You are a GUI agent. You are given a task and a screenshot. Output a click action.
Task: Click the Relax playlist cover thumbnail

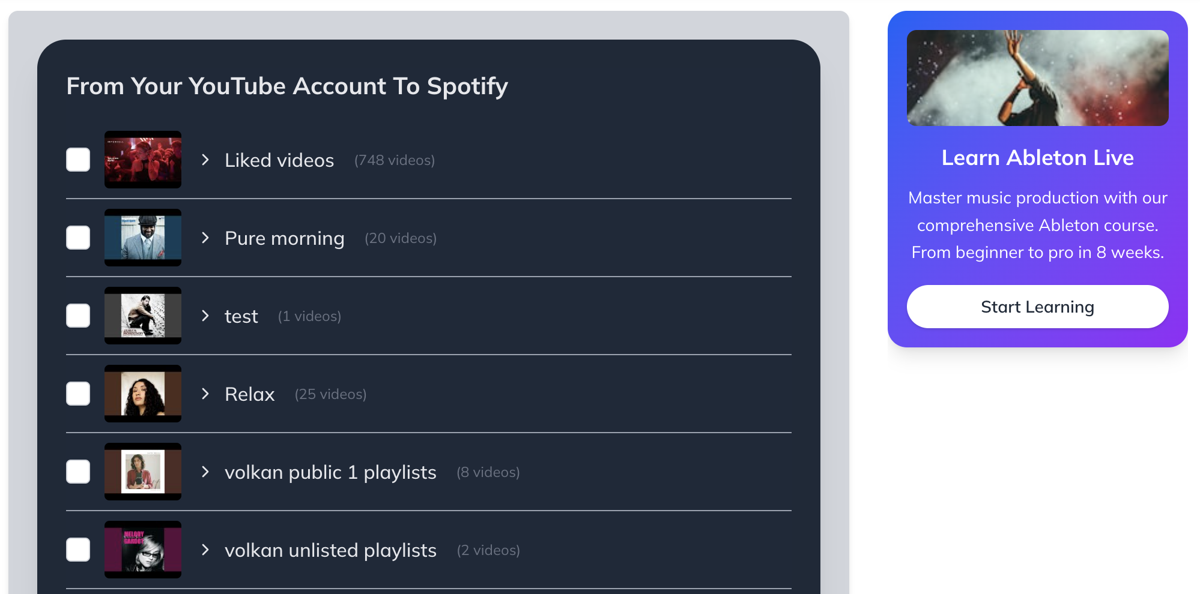pos(143,394)
